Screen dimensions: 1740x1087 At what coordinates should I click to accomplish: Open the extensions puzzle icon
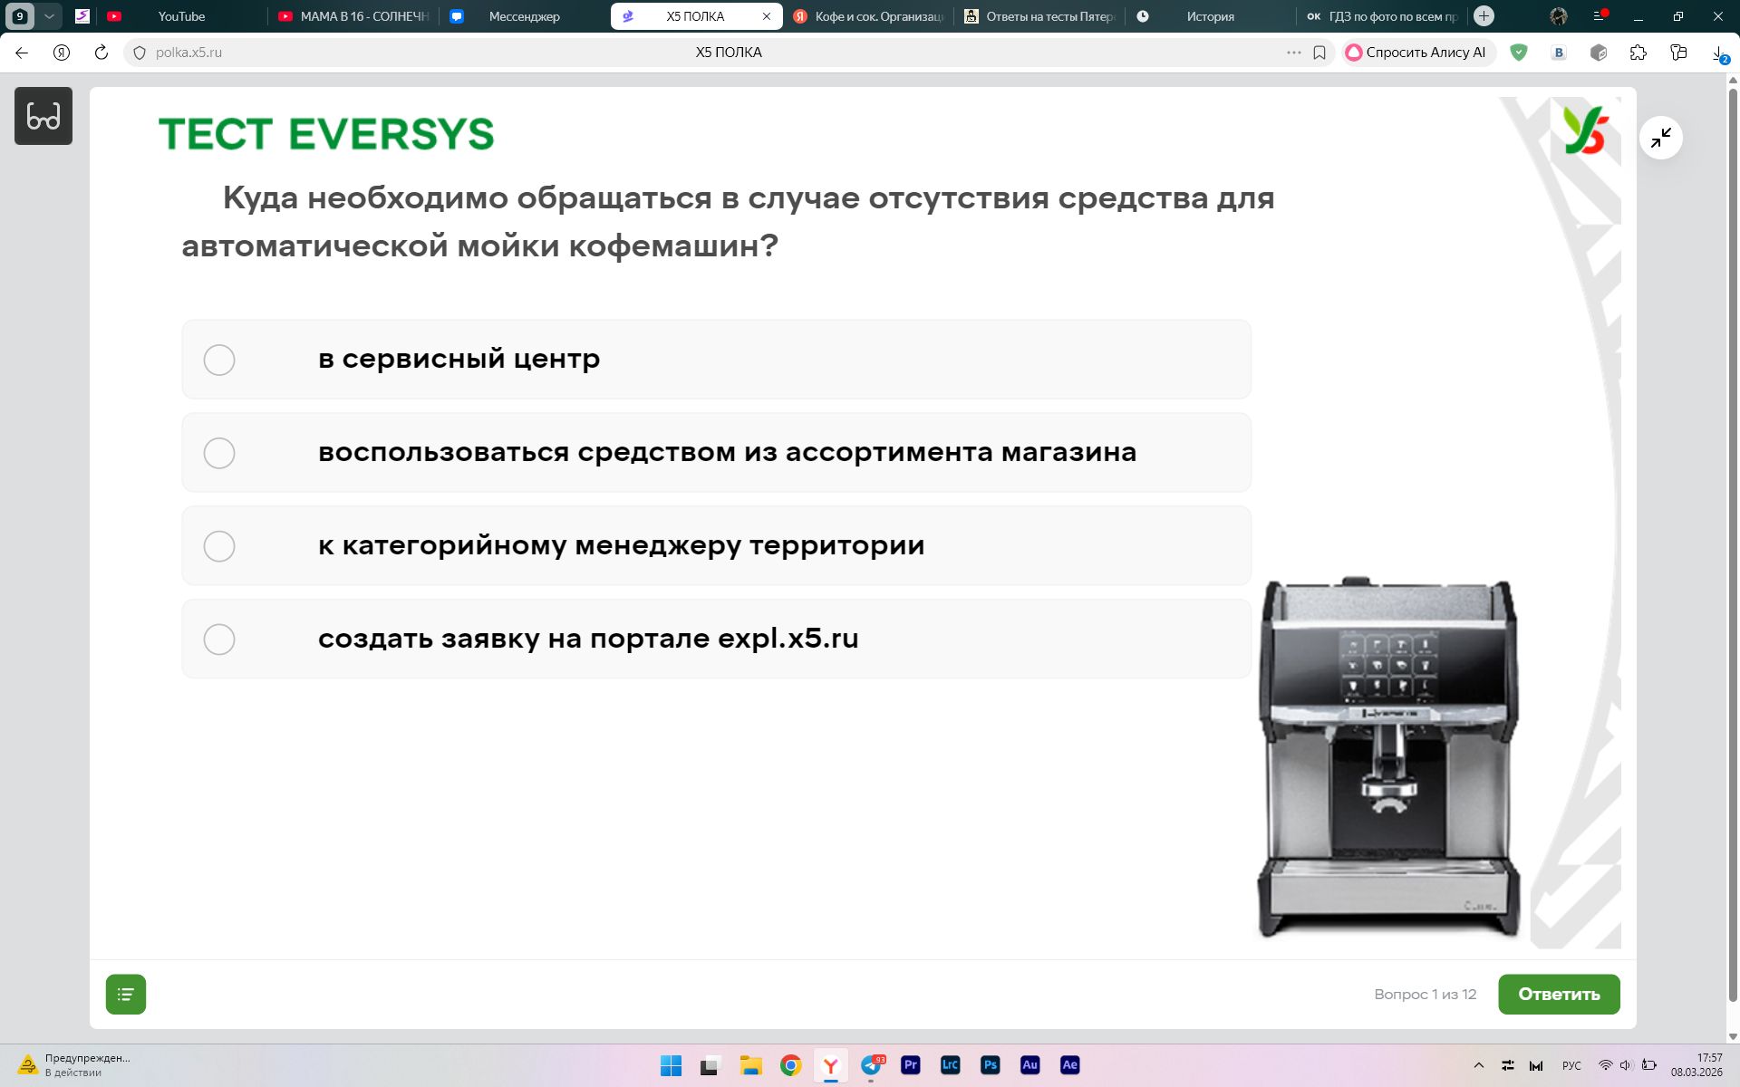1638,53
